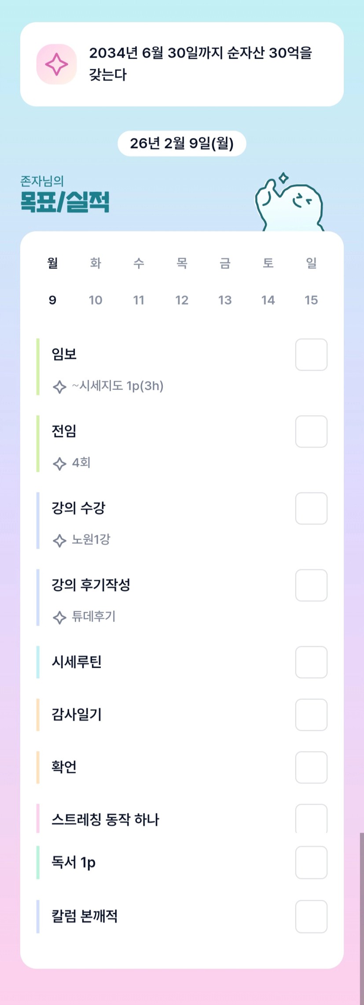
Task: Mark 강의 수강 as done
Action: click(x=311, y=508)
